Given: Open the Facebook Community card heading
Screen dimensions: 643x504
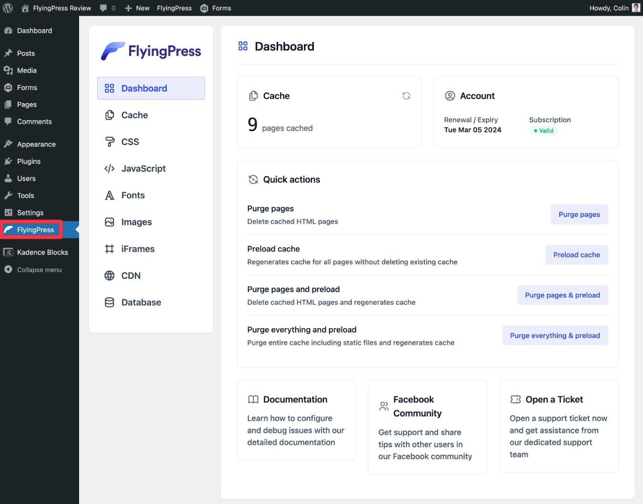Looking at the screenshot, I should coord(417,406).
